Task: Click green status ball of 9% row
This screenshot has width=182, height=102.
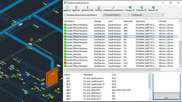Action: tap(65, 66)
